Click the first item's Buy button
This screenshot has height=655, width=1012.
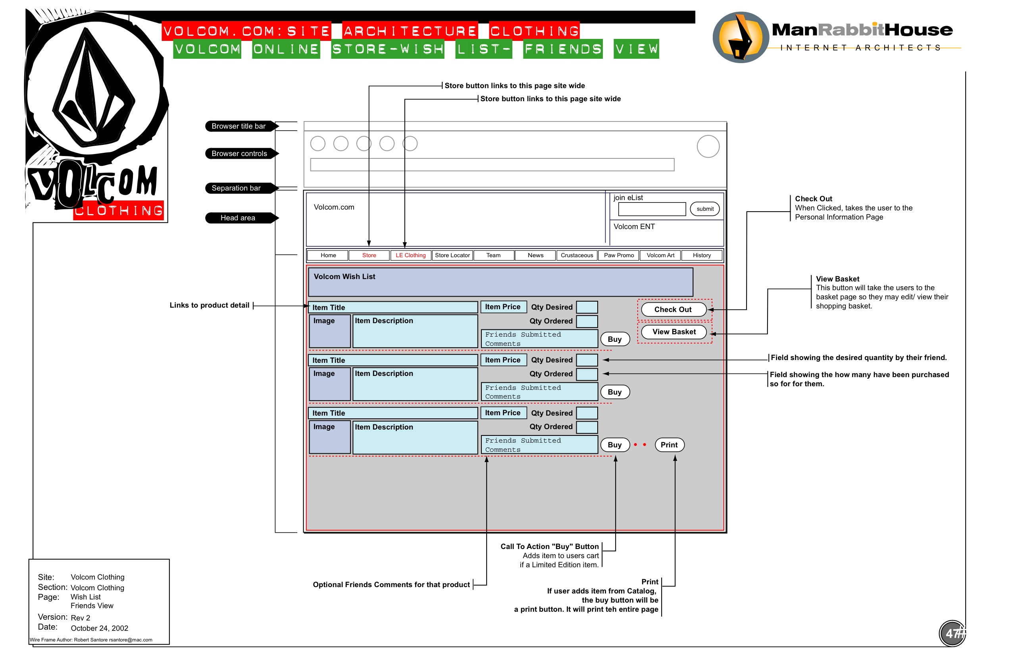[x=614, y=339]
